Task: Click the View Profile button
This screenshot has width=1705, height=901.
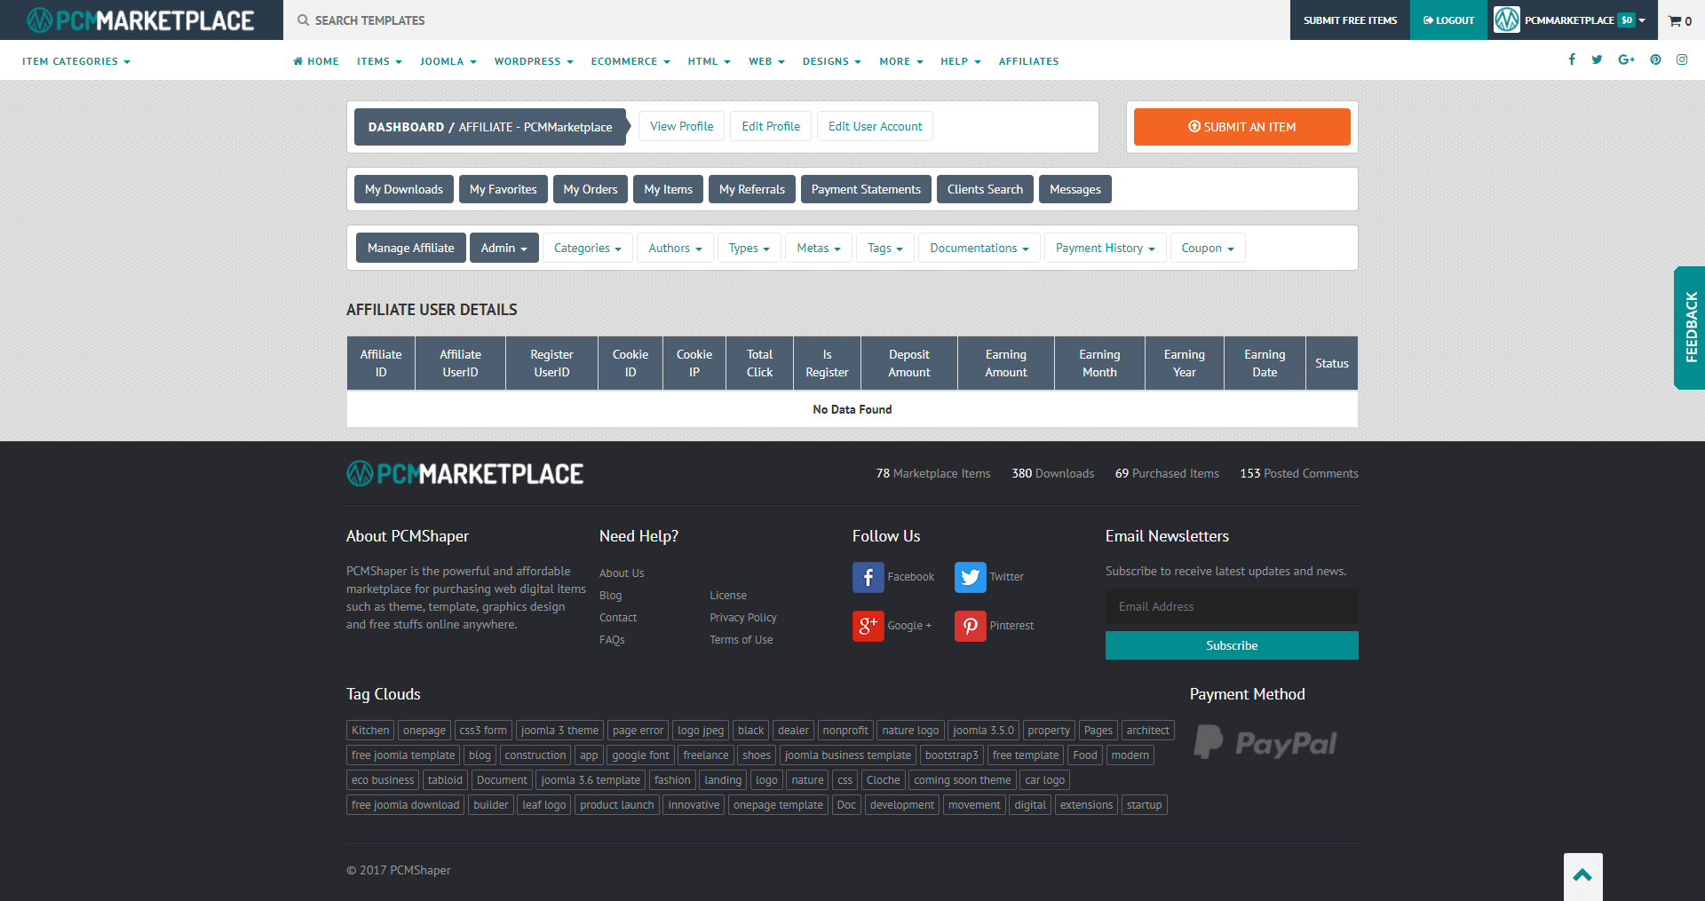Action: click(x=681, y=126)
